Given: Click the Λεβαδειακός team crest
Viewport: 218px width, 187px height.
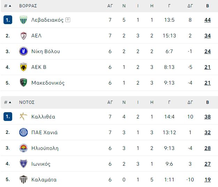Looking at the screenshot, I should (x=23, y=20).
